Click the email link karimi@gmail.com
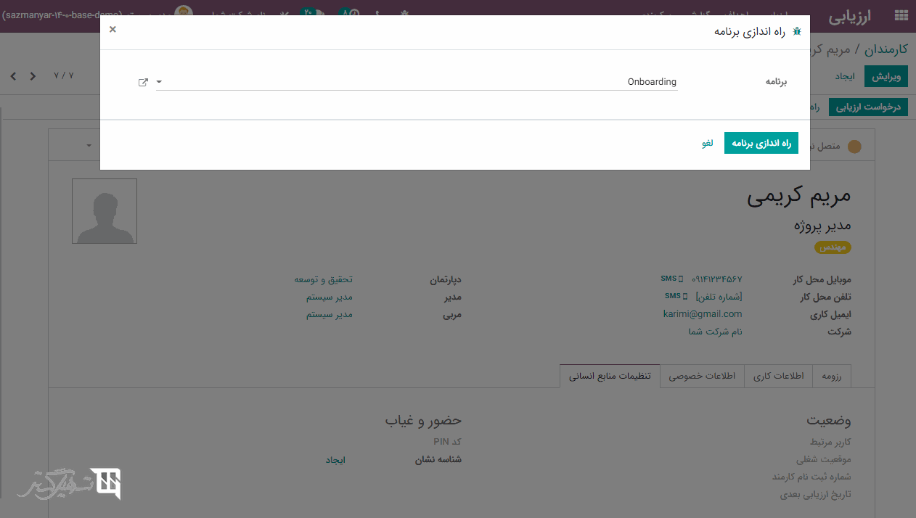The image size is (916, 518). point(703,314)
